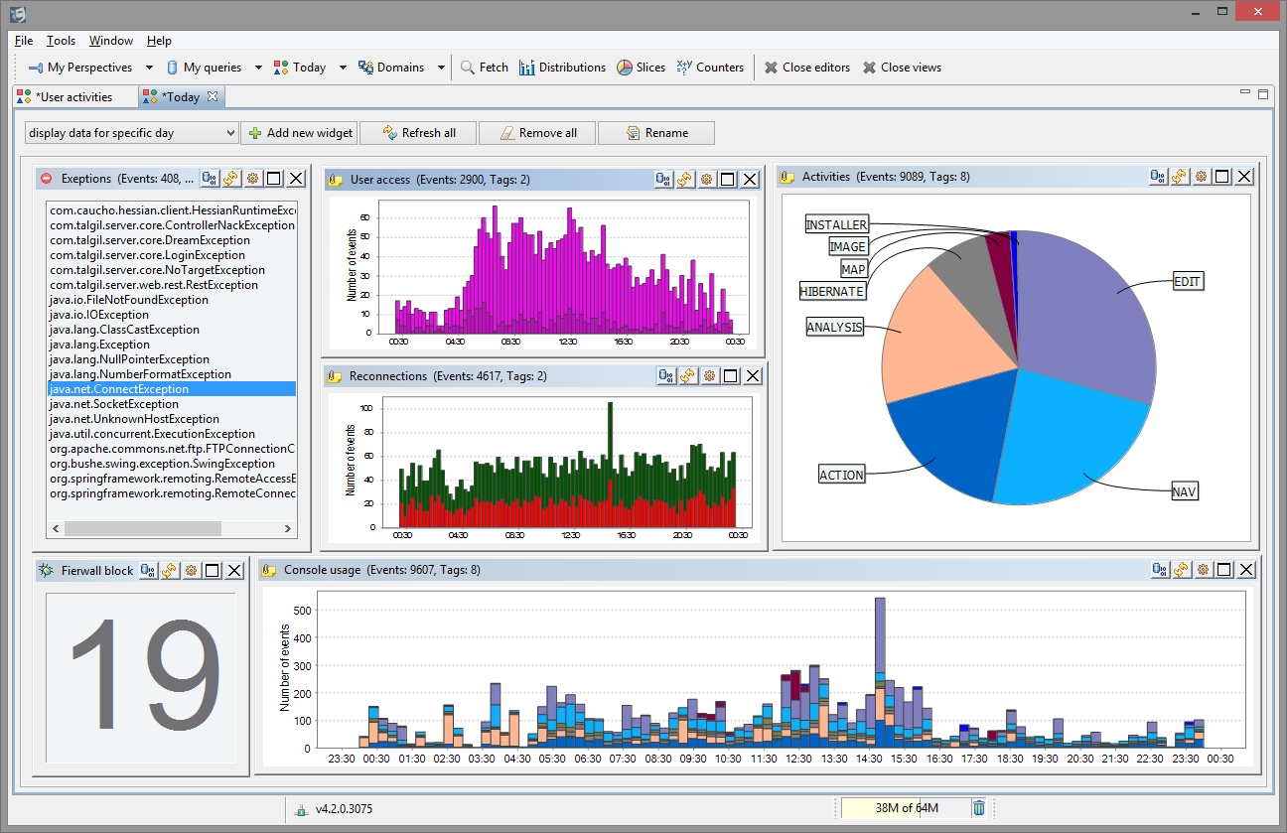
Task: Click Close views in toolbar
Action: (901, 68)
